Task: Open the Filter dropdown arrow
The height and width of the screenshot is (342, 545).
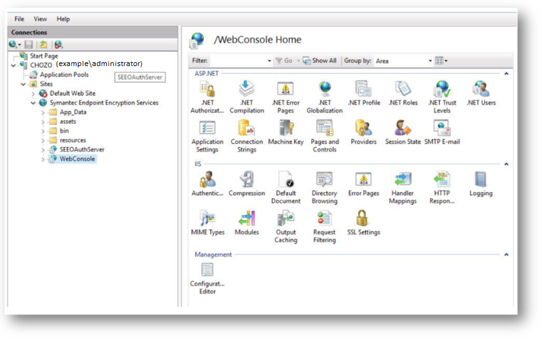Action: click(269, 61)
